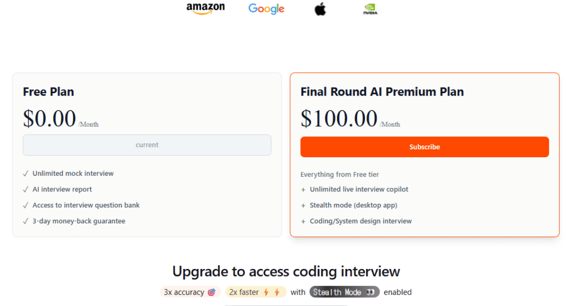The height and width of the screenshot is (306, 575).
Task: Select the Free Plan heading
Action: coord(48,92)
